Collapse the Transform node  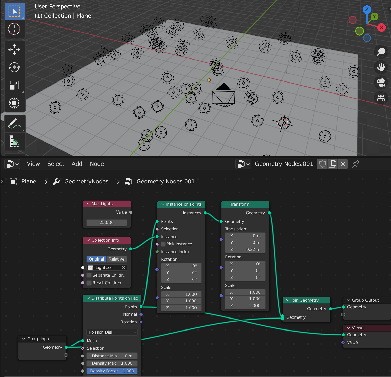[227, 204]
